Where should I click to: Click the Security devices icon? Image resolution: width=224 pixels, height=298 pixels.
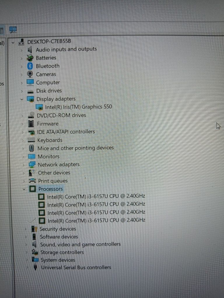click(34, 229)
